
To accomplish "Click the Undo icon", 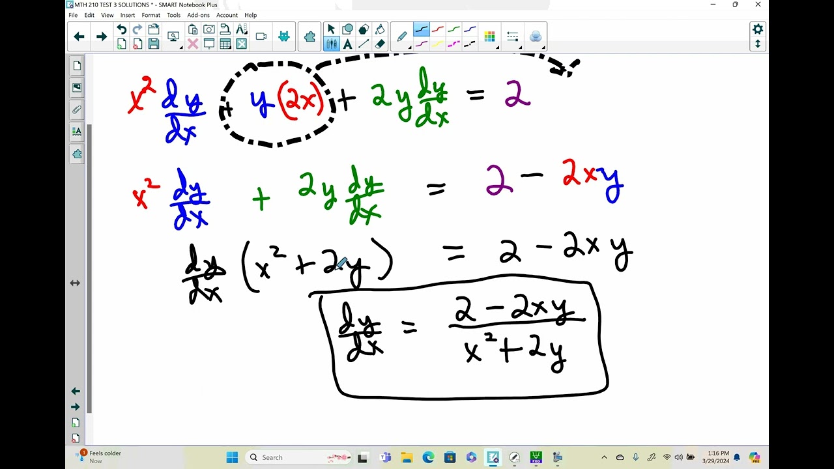I will point(121,29).
